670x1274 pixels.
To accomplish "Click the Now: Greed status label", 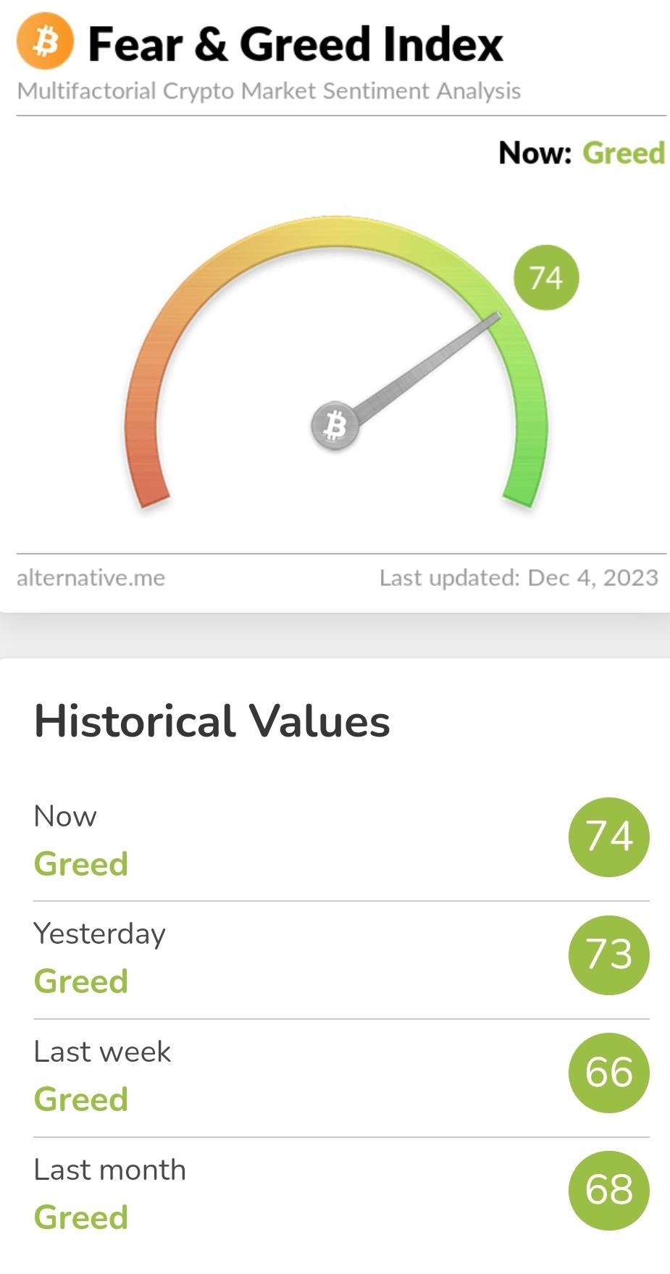I will click(582, 153).
